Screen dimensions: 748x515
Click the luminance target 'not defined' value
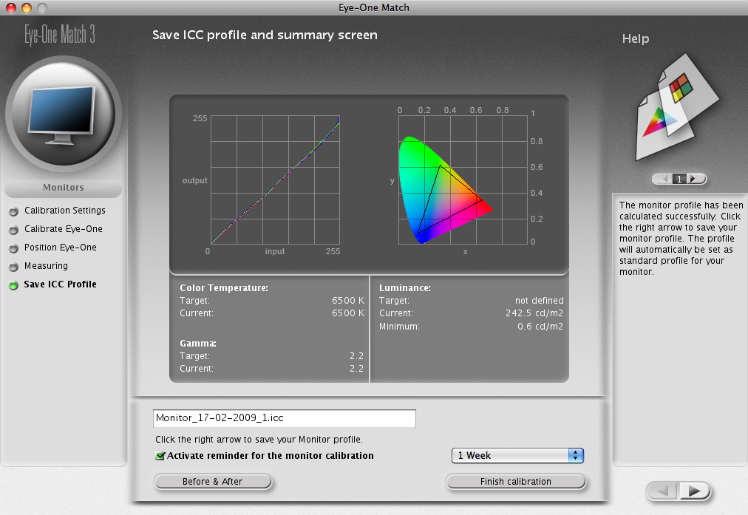tap(539, 301)
